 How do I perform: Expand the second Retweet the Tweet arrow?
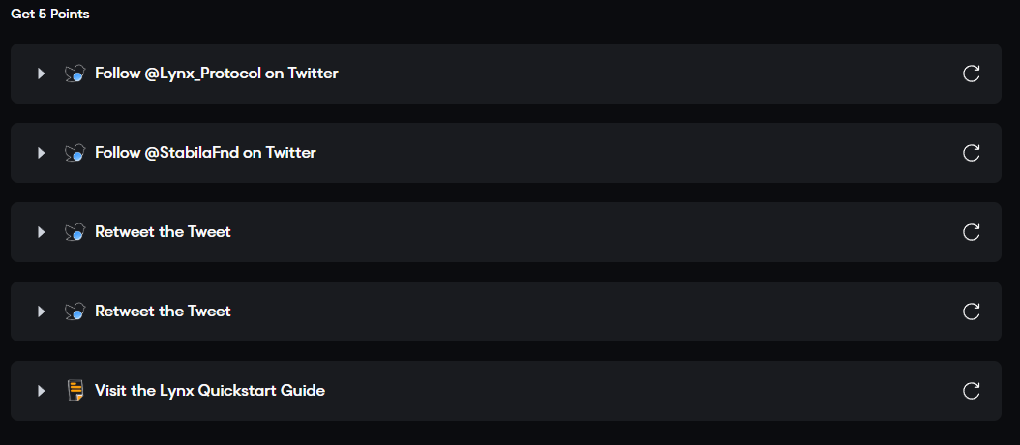[41, 311]
